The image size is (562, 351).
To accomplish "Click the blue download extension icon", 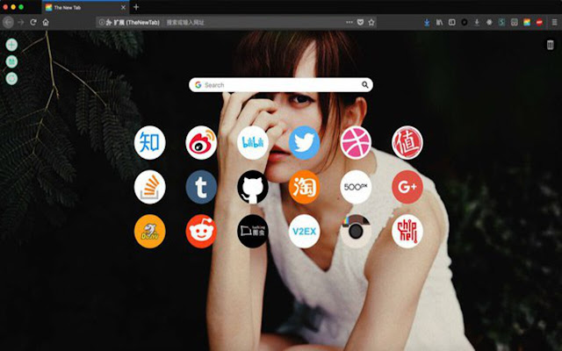I will 427,23.
